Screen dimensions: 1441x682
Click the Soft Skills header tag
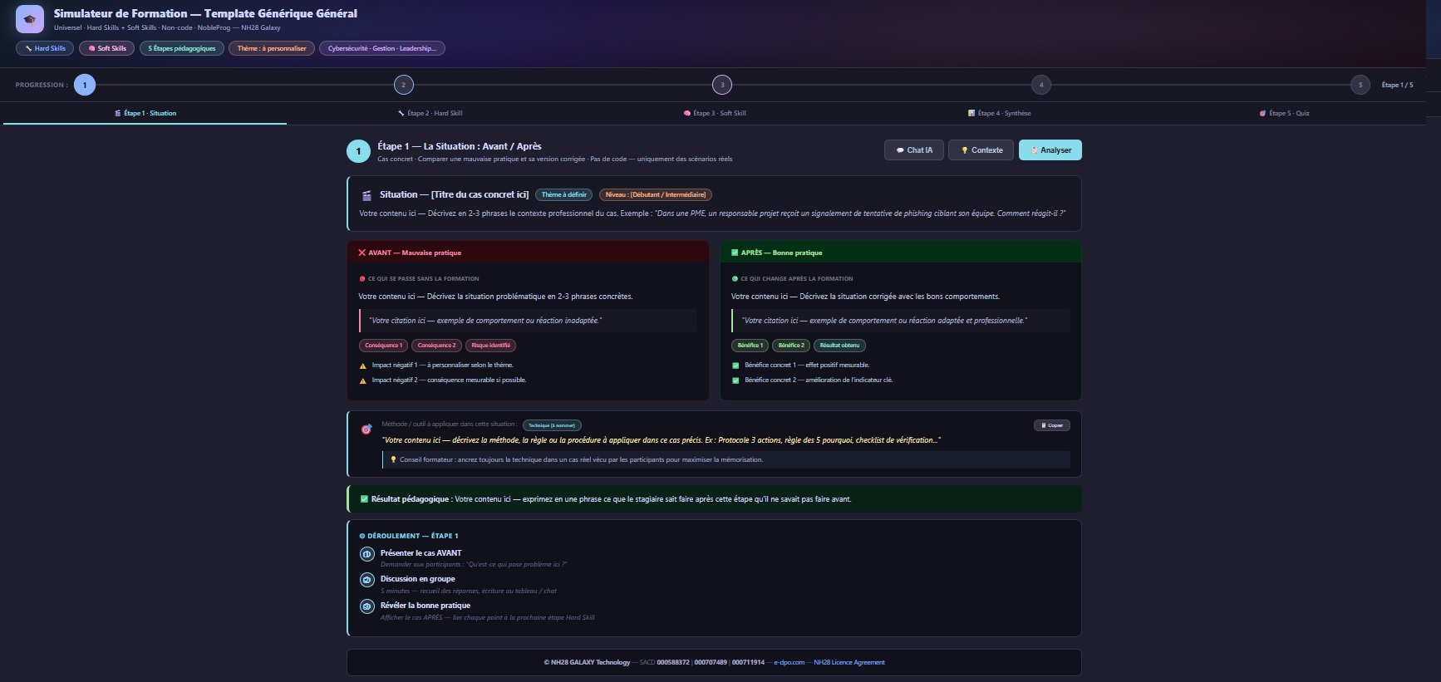[x=107, y=48]
